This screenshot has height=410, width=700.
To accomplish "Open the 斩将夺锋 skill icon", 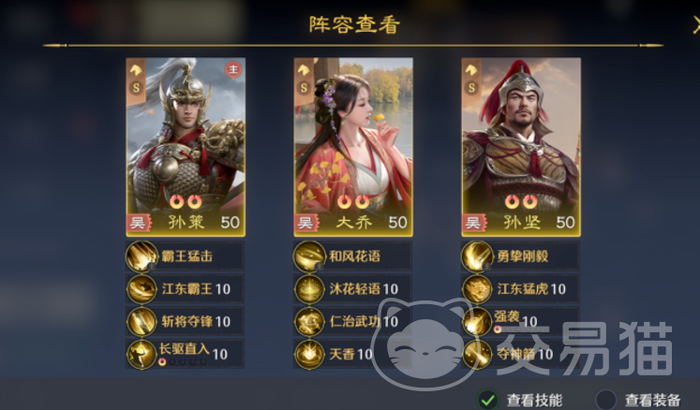I will coord(141,322).
